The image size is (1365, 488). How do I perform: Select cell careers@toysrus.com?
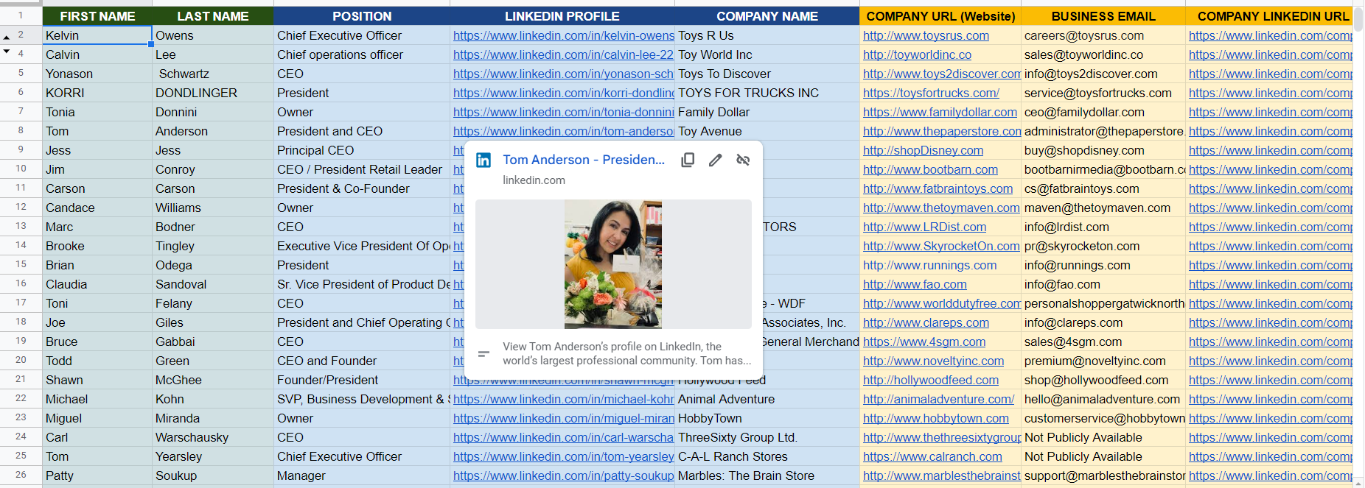coord(1103,35)
